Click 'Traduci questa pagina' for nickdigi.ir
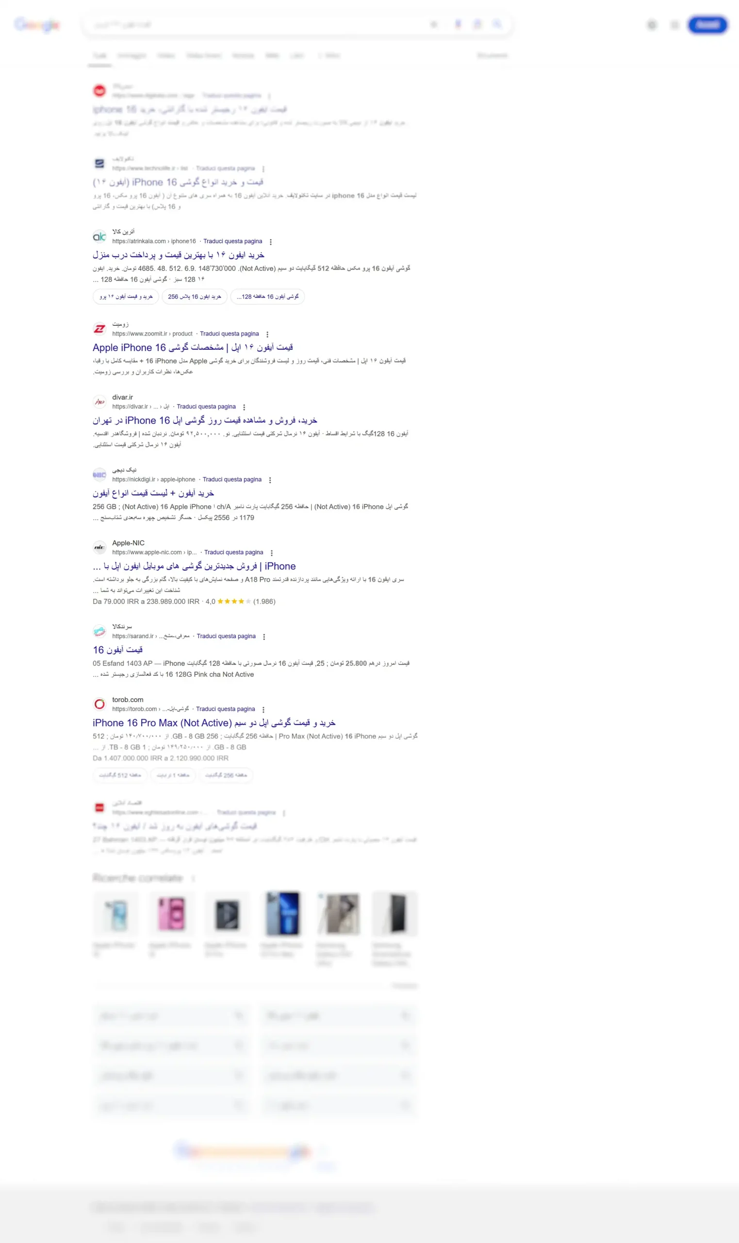 [x=232, y=480]
